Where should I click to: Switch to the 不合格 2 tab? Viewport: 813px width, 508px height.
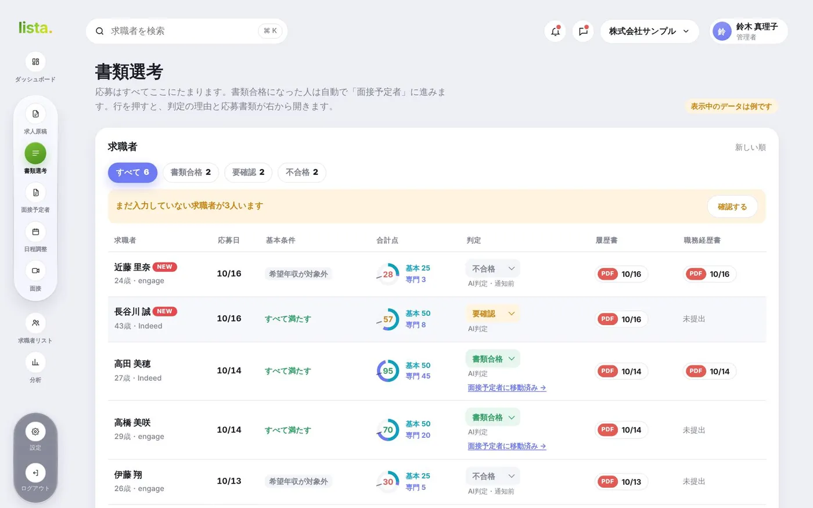coord(302,172)
